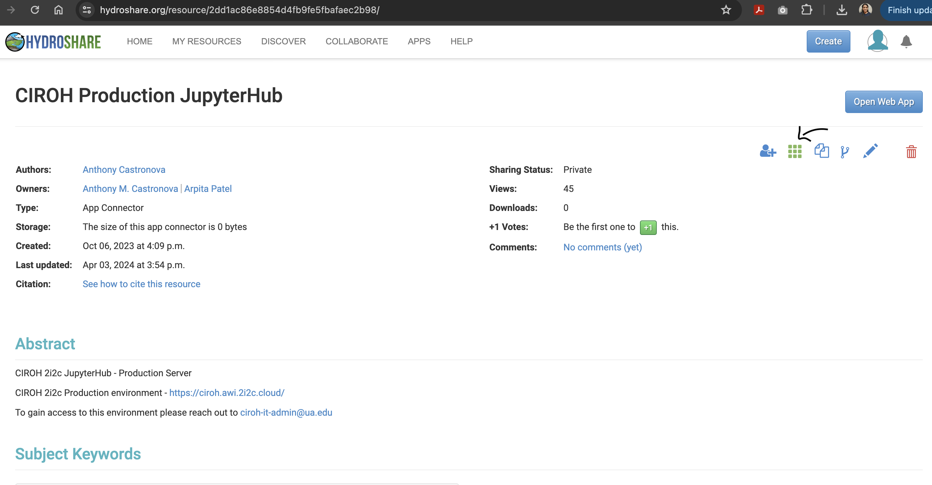The image size is (932, 485).
Task: Open the green apps grid icon
Action: (795, 151)
